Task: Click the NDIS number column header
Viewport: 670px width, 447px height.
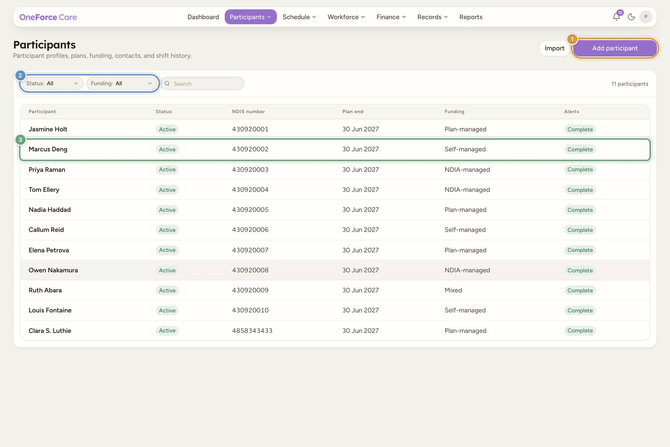Action: click(x=248, y=111)
